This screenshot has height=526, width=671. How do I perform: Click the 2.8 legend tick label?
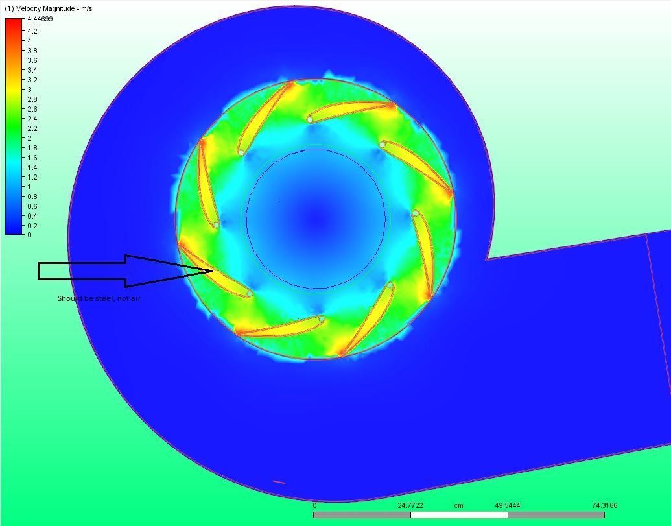click(x=32, y=99)
